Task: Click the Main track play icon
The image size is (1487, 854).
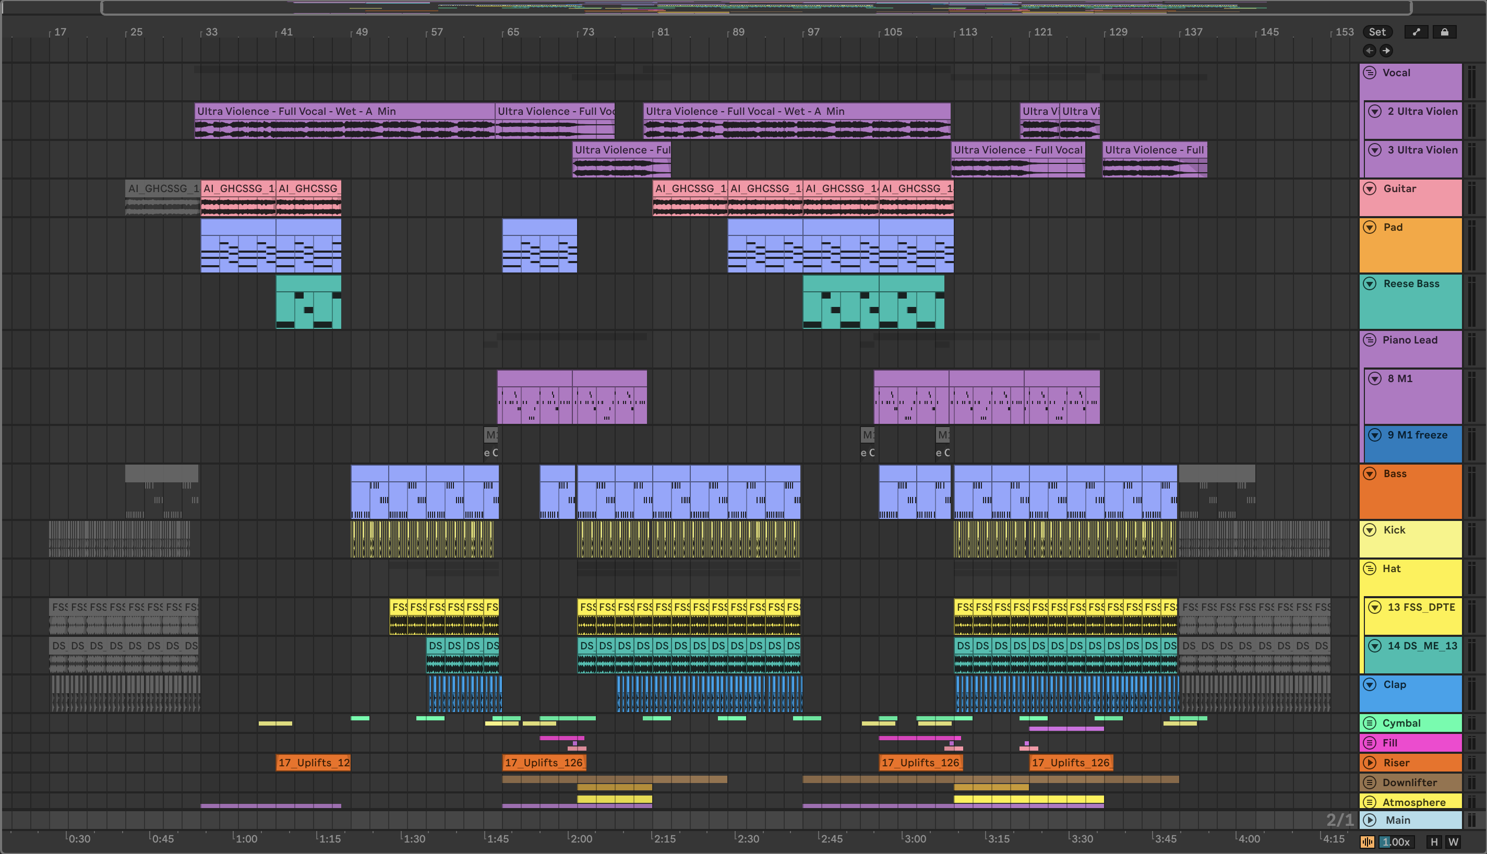Action: (x=1370, y=820)
